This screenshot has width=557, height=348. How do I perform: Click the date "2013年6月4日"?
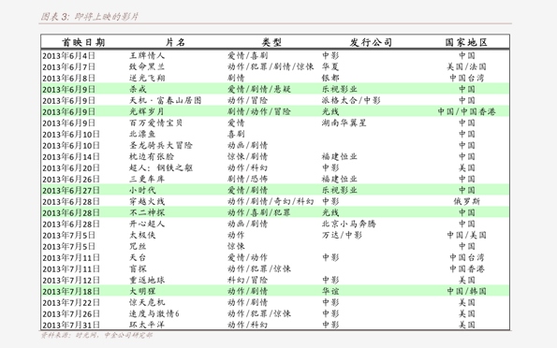pyautogui.click(x=69, y=56)
